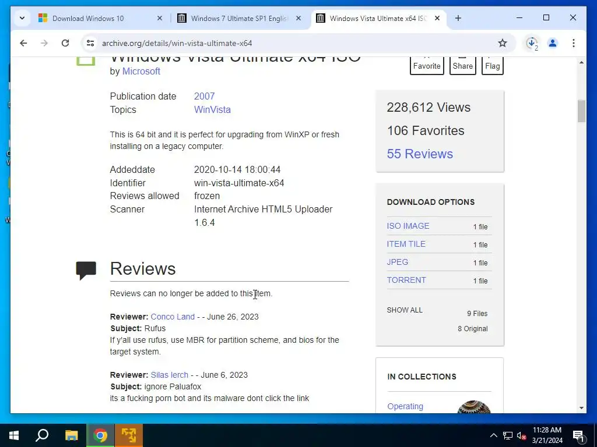The height and width of the screenshot is (447, 597).
Task: Open reviewer Conco Land profile
Action: [x=173, y=317]
